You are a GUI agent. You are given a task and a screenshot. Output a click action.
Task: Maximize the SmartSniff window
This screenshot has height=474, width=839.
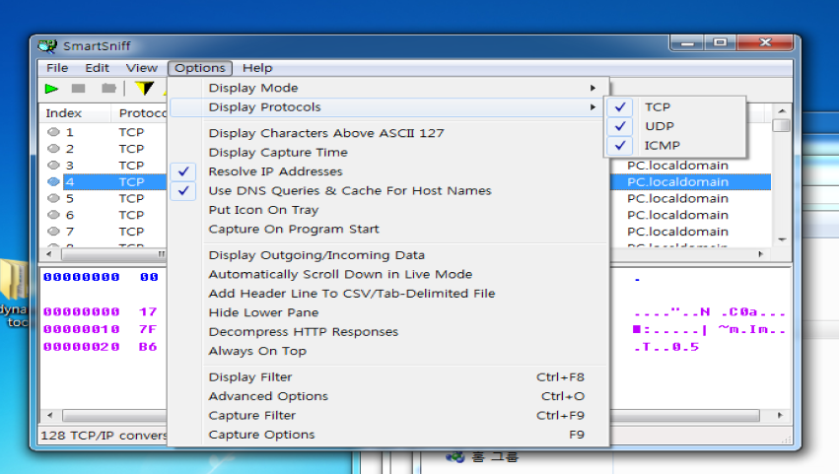721,42
